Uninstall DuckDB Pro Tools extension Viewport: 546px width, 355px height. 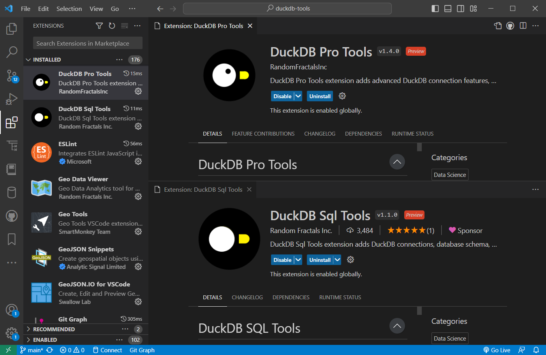[x=320, y=96]
